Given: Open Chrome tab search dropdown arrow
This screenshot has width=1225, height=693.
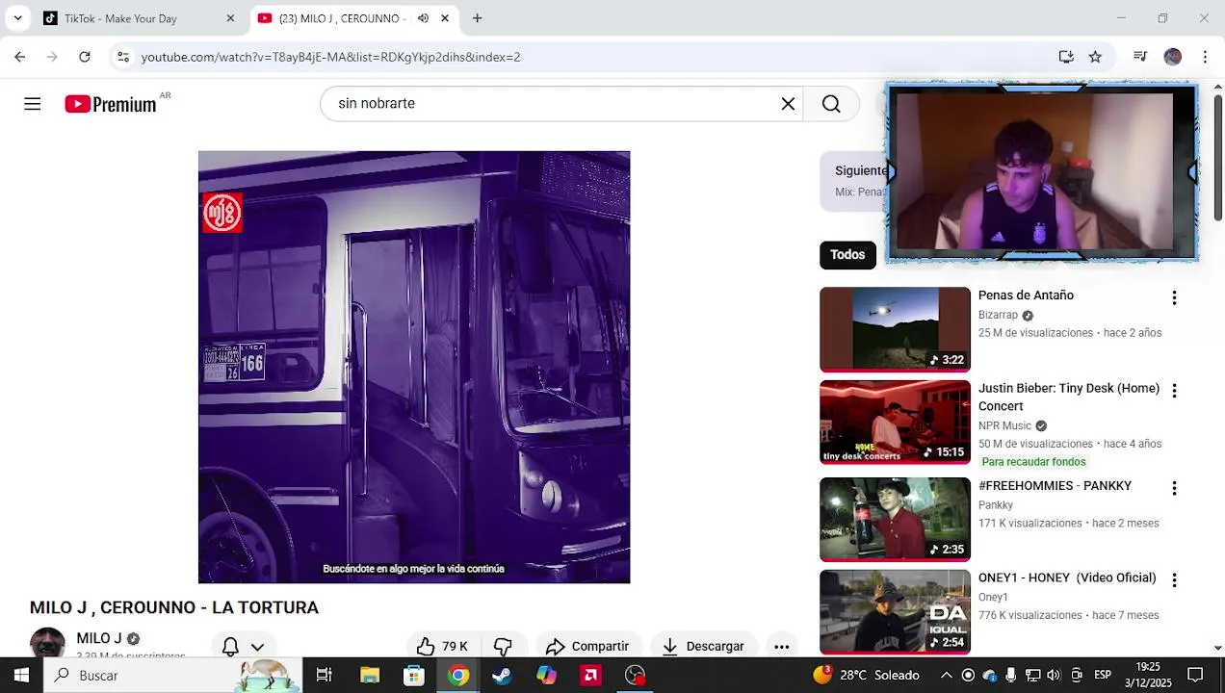Looking at the screenshot, I should pyautogui.click(x=17, y=18).
